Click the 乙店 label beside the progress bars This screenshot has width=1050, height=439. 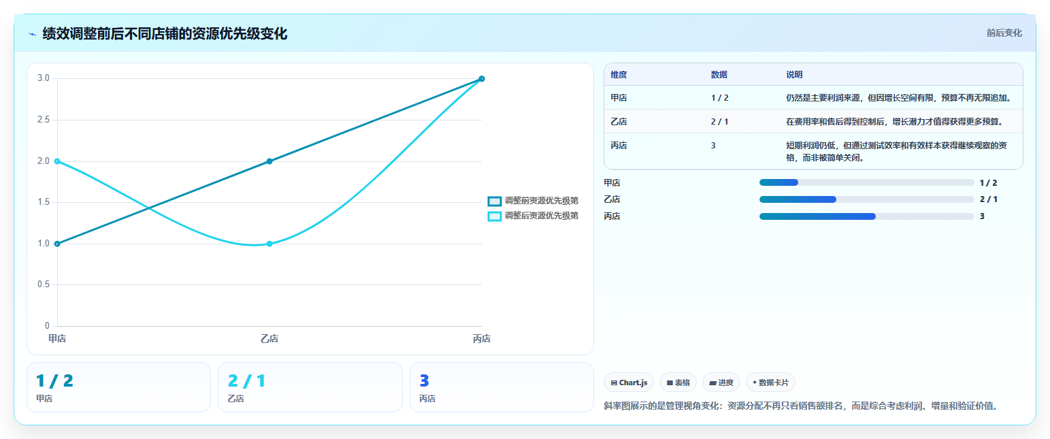(612, 199)
